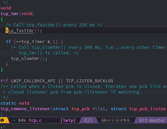Click the 'GG' minor mode indicator

coord(104,120)
